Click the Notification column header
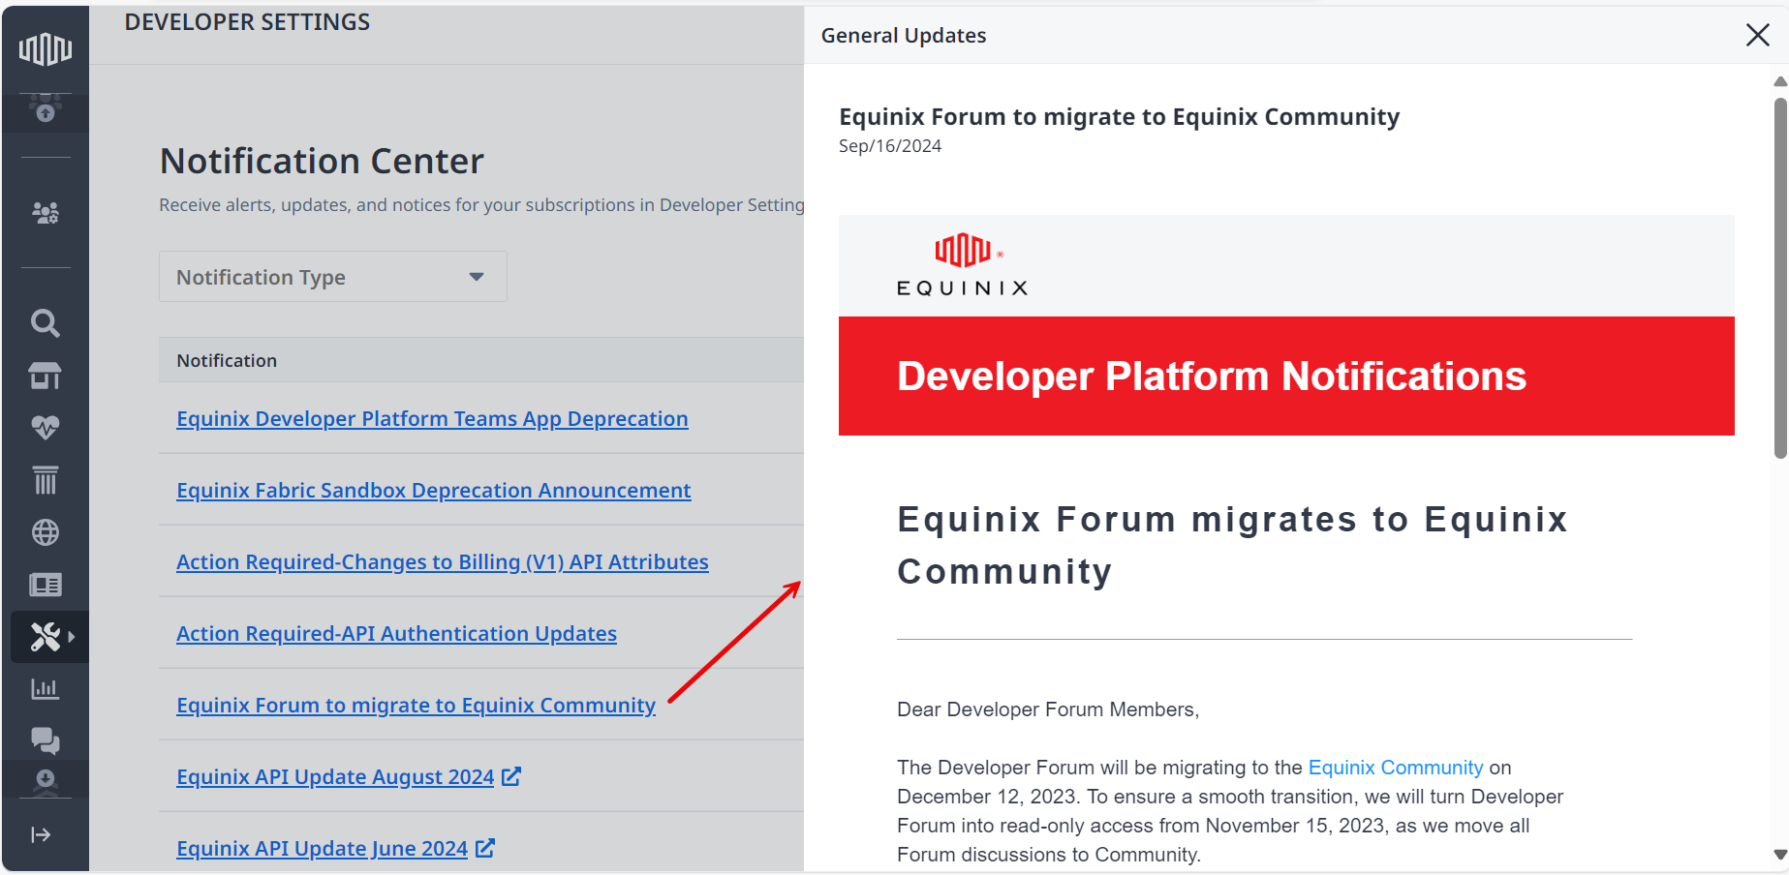Screen dimensions: 1789x875 (x=227, y=361)
